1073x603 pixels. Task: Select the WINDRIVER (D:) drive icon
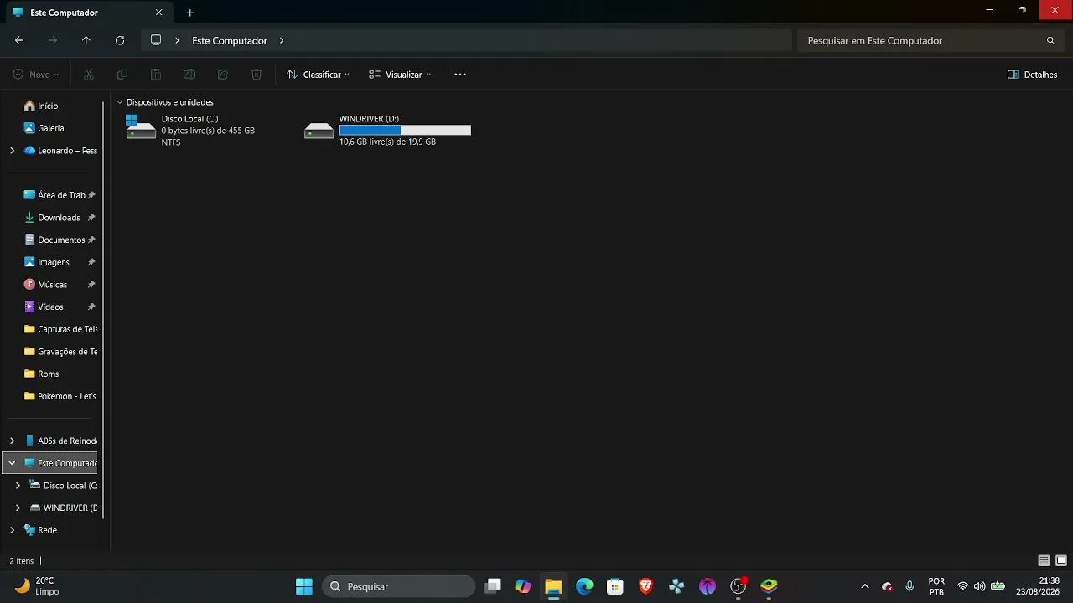319,131
